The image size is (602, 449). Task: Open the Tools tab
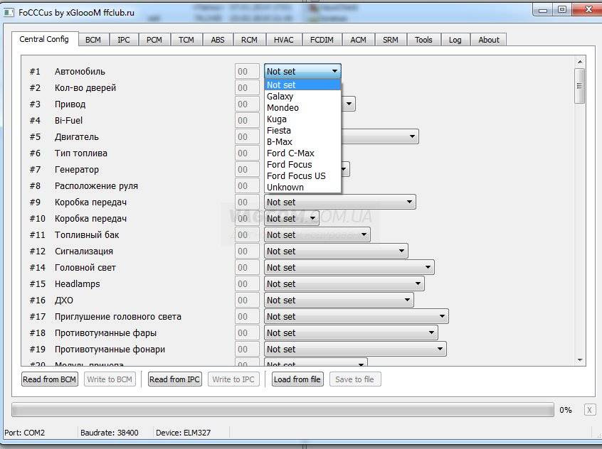click(x=423, y=40)
